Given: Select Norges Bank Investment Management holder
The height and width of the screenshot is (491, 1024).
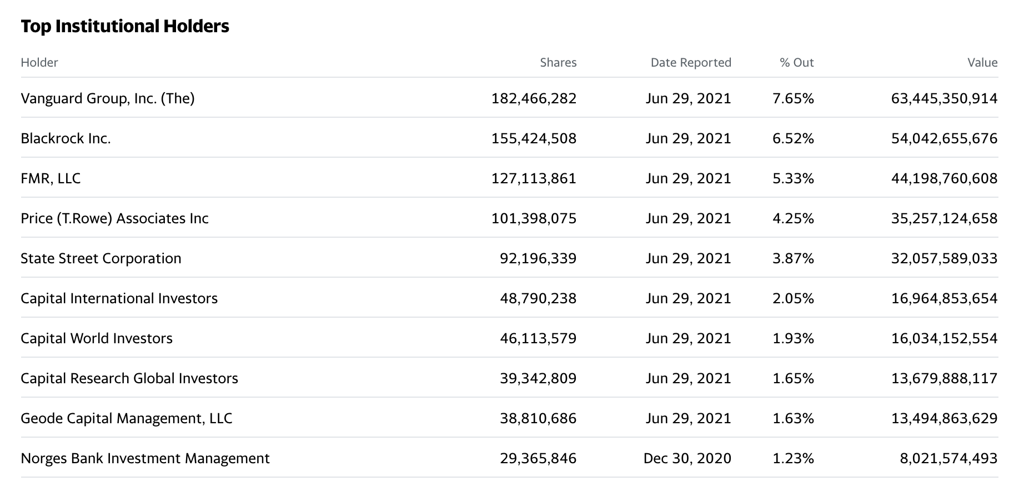Looking at the screenshot, I should tap(145, 458).
